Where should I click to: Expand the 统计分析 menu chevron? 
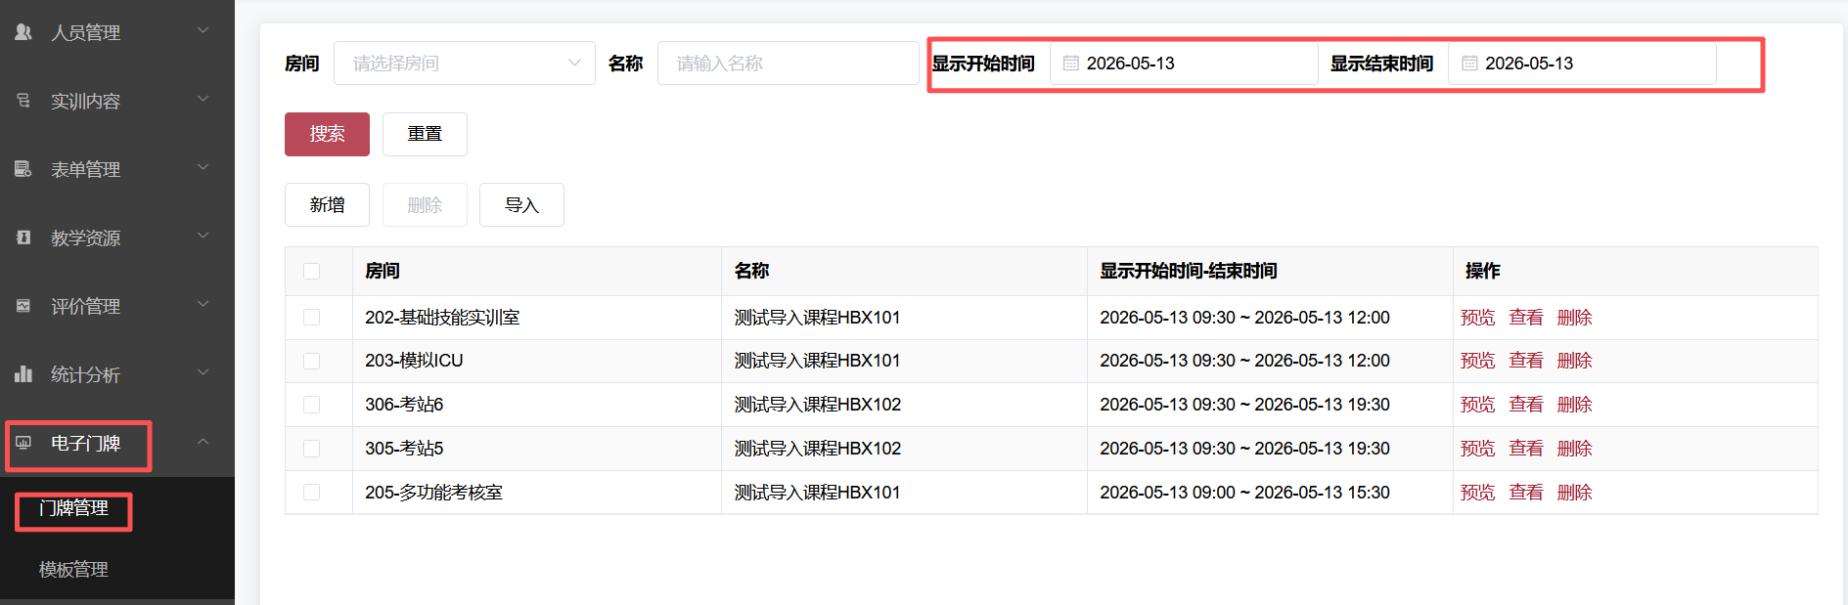(x=203, y=372)
